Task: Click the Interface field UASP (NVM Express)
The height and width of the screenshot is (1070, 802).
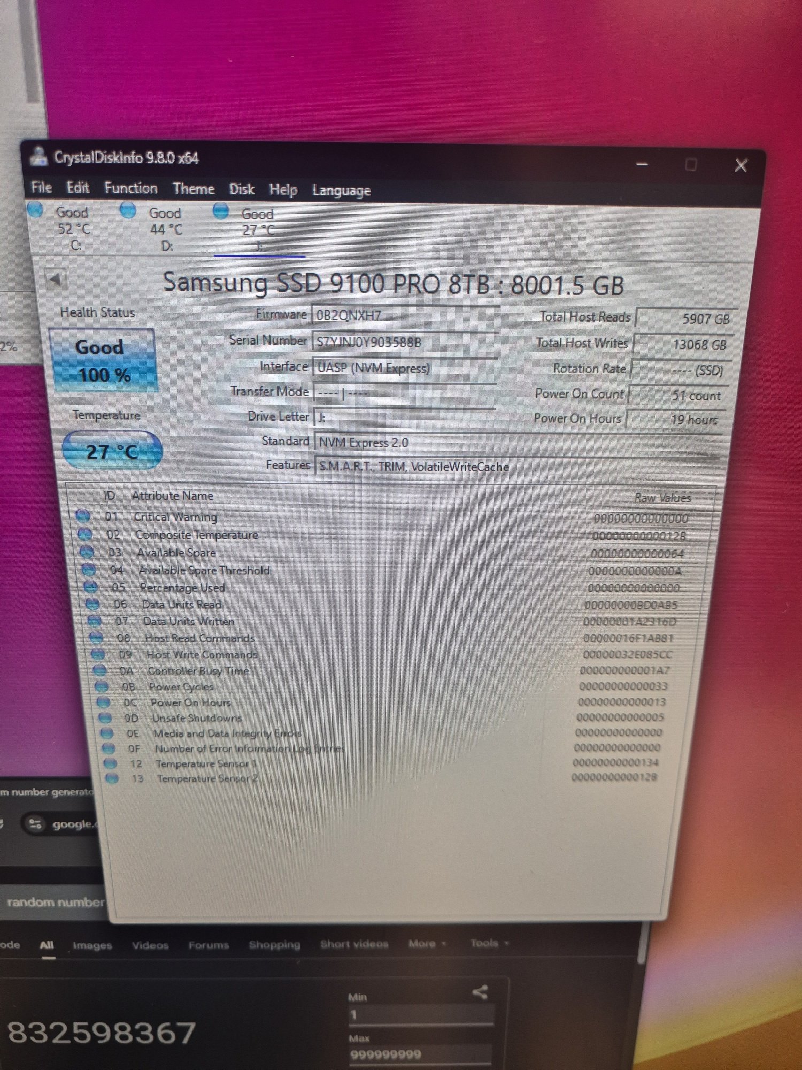Action: click(405, 368)
